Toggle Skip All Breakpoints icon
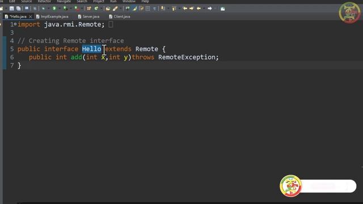 point(35,8)
